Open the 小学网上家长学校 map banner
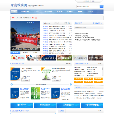Screen dimensions: 114x114 pyautogui.click(x=80, y=58)
